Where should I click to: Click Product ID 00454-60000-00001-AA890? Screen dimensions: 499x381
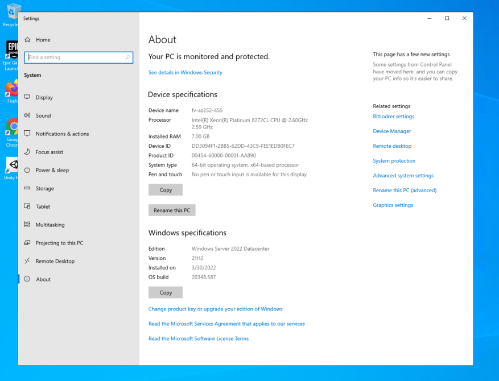[x=224, y=155]
